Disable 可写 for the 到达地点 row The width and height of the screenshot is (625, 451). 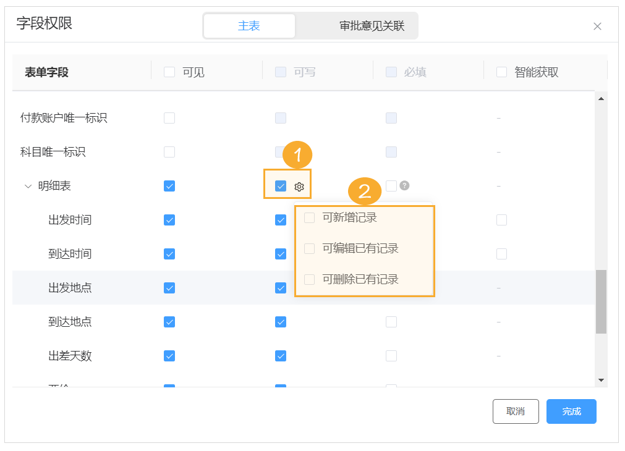pos(280,321)
